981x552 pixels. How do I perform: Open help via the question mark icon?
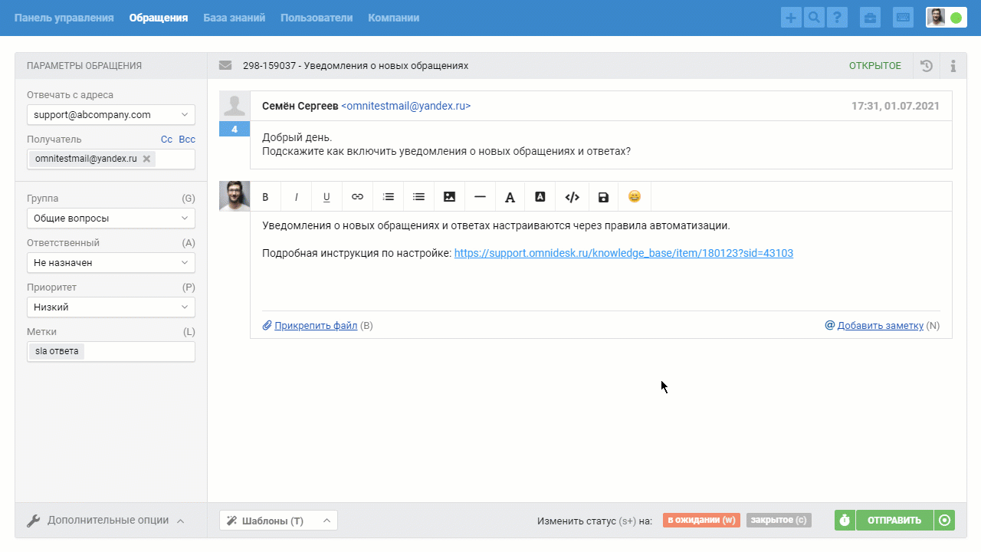837,18
